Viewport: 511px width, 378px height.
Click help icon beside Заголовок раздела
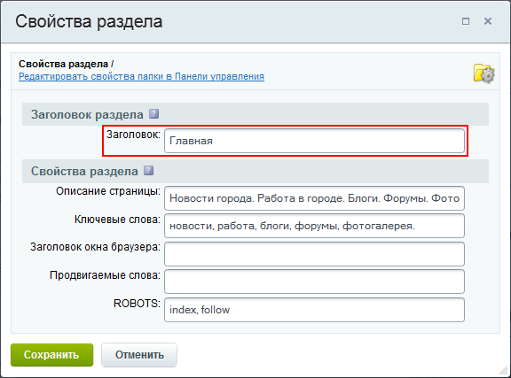[153, 114]
